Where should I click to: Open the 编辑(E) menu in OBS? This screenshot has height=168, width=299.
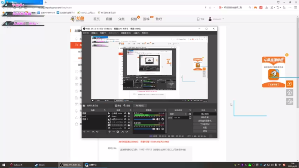(95, 33)
